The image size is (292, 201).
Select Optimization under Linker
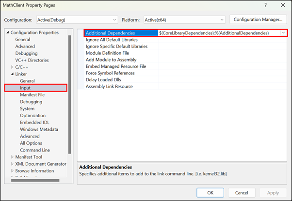33,115
